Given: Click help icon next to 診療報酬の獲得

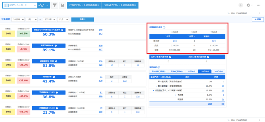Looking at the screenshot, I should 164,27.
